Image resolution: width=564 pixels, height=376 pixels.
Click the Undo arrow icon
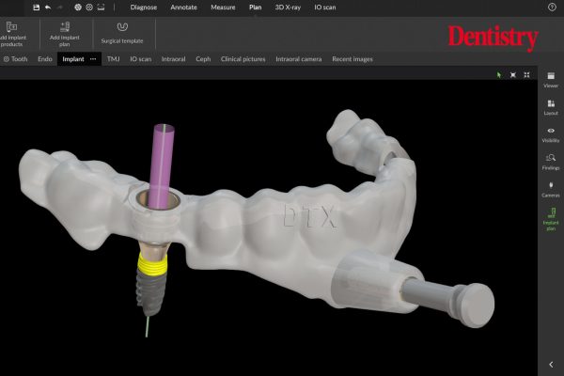click(48, 7)
